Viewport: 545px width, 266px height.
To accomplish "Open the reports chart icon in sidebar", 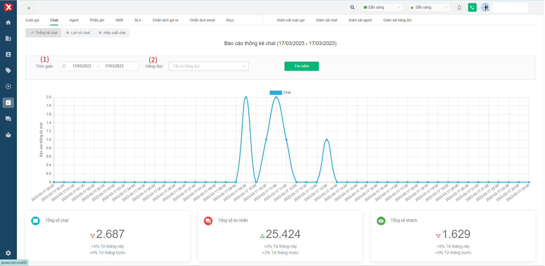I will coord(8,103).
